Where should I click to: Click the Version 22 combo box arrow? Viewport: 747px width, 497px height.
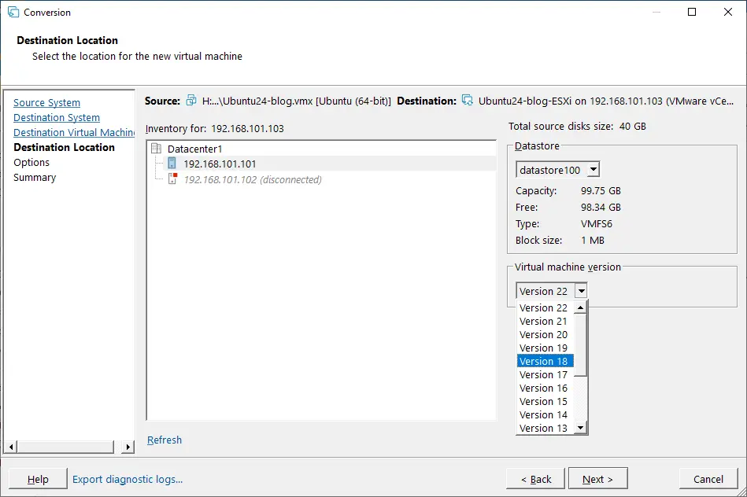point(581,290)
